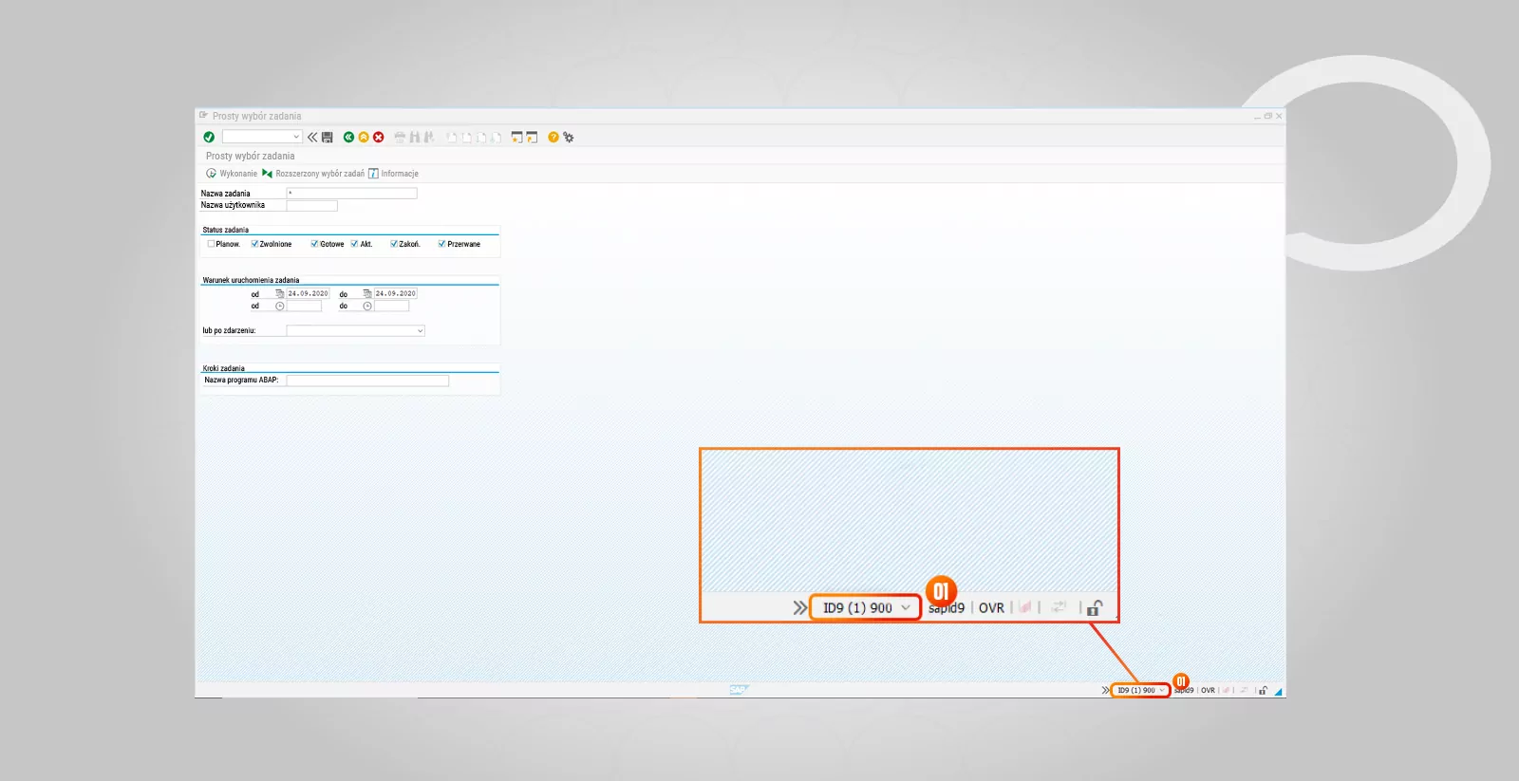The image size is (1519, 781).
Task: Uncheck the Akt. status checkbox
Action: 354,244
